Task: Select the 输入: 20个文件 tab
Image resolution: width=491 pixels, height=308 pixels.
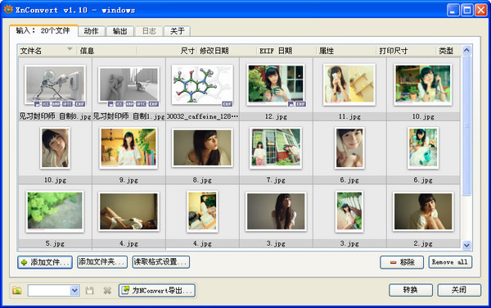Action: pyautogui.click(x=43, y=30)
